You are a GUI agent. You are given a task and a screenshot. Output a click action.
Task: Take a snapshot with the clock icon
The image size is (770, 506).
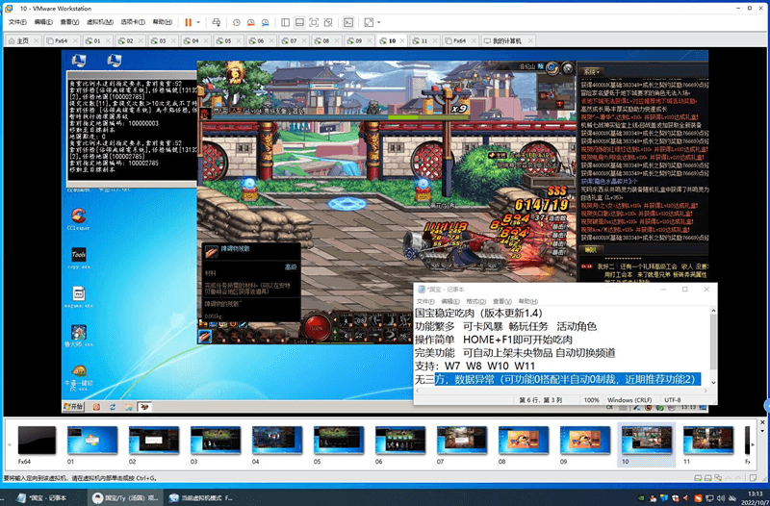click(x=236, y=22)
